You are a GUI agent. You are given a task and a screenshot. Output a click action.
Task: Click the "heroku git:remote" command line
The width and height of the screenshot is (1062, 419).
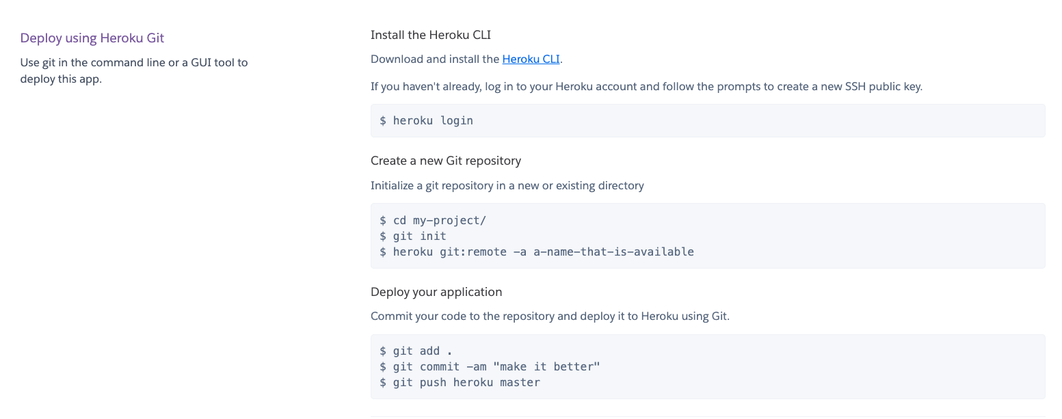click(x=537, y=252)
